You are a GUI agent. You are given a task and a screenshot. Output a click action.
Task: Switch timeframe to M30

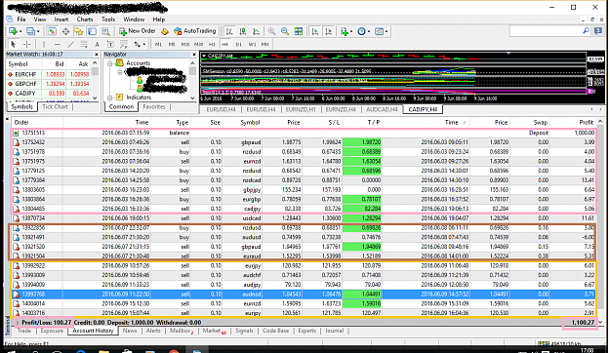point(198,44)
